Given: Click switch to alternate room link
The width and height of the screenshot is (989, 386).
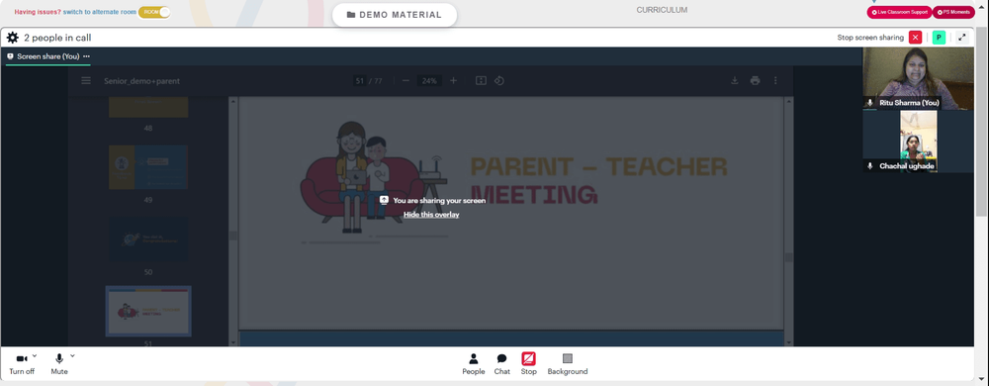Looking at the screenshot, I should tap(100, 12).
